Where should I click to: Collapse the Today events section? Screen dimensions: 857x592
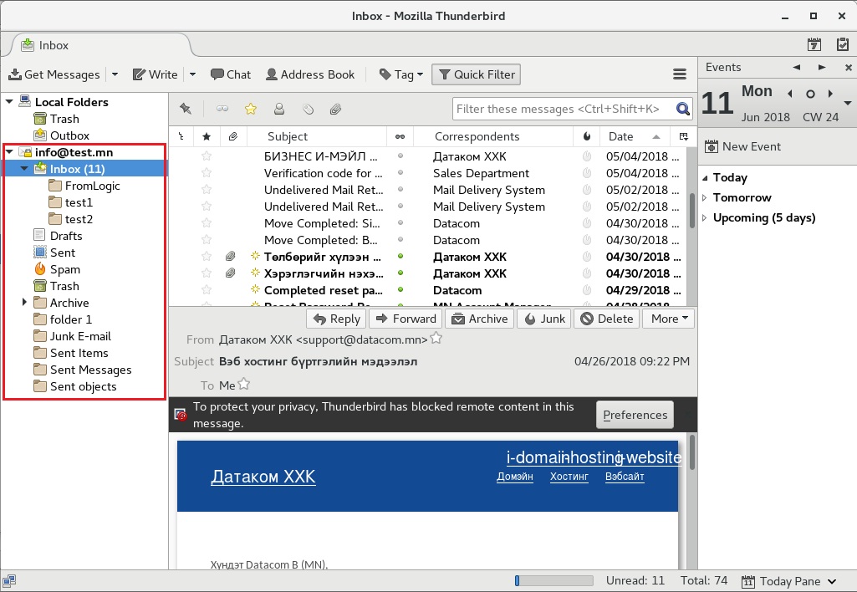click(x=705, y=177)
